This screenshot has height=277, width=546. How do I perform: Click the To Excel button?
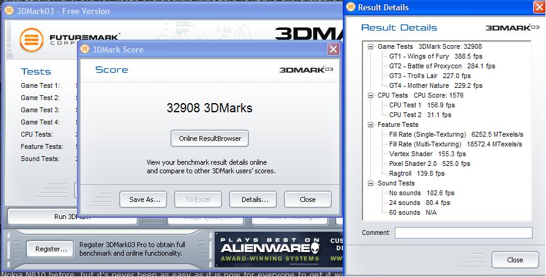[x=198, y=200]
